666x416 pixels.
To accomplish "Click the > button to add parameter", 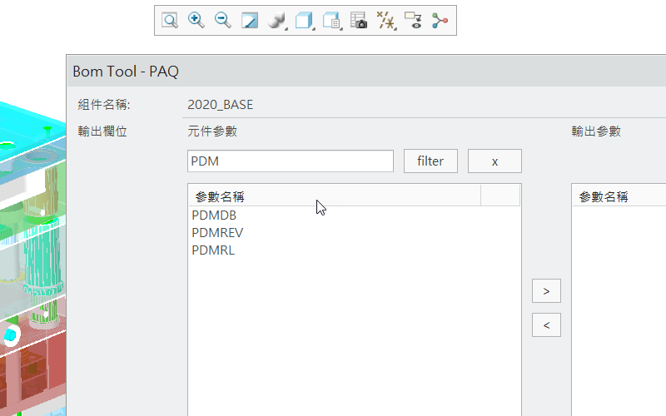I will pyautogui.click(x=546, y=291).
